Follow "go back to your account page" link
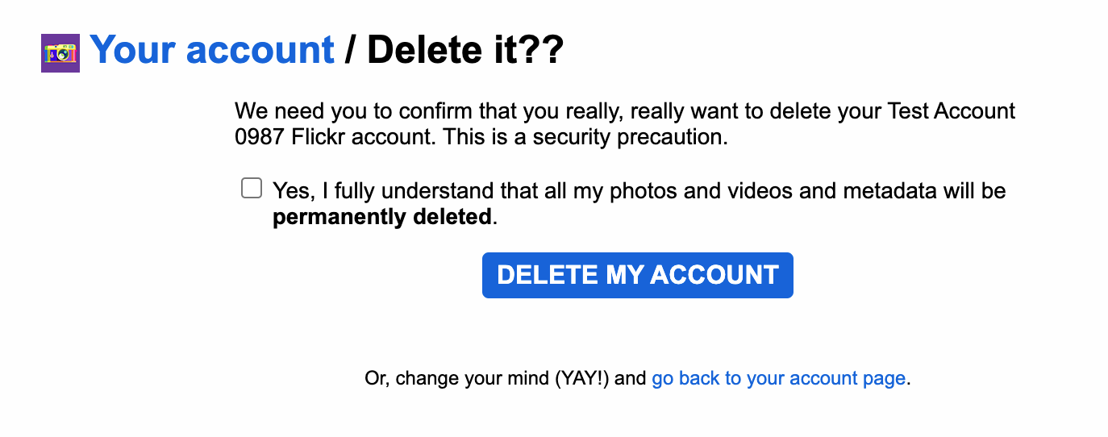 click(779, 378)
